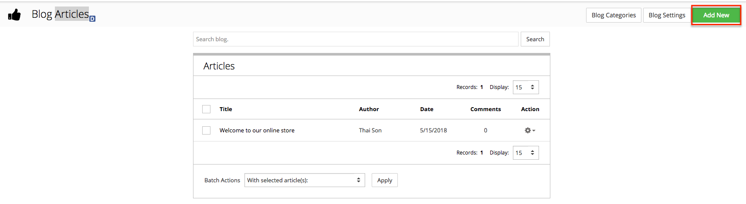Sort by Author column header

pyautogui.click(x=369, y=109)
